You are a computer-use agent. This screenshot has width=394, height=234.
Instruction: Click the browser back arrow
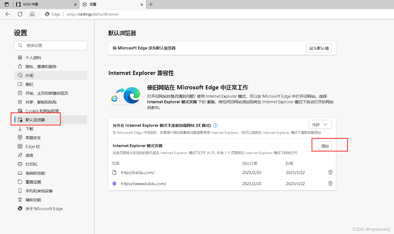tap(8, 14)
